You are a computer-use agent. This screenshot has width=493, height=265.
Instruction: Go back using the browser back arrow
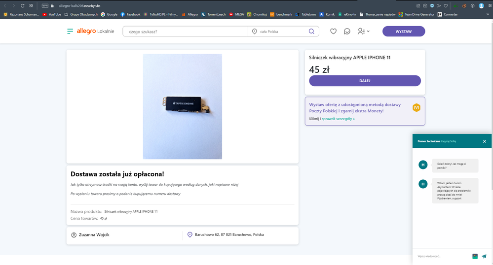pos(5,5)
